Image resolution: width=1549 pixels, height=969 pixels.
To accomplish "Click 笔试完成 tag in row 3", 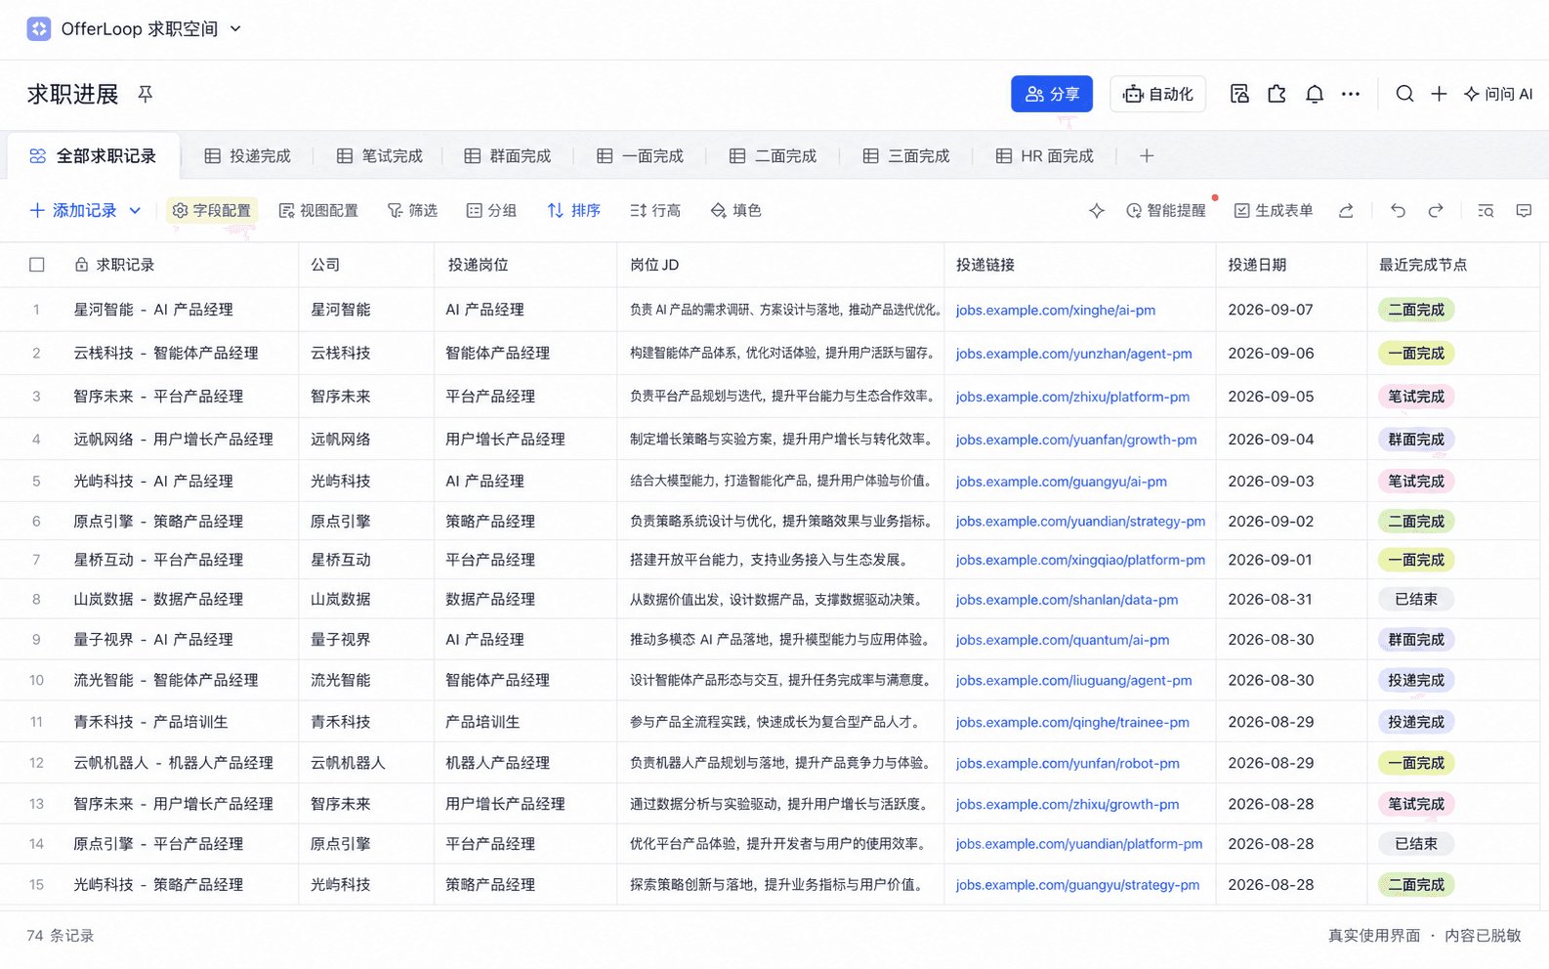I will [1416, 397].
